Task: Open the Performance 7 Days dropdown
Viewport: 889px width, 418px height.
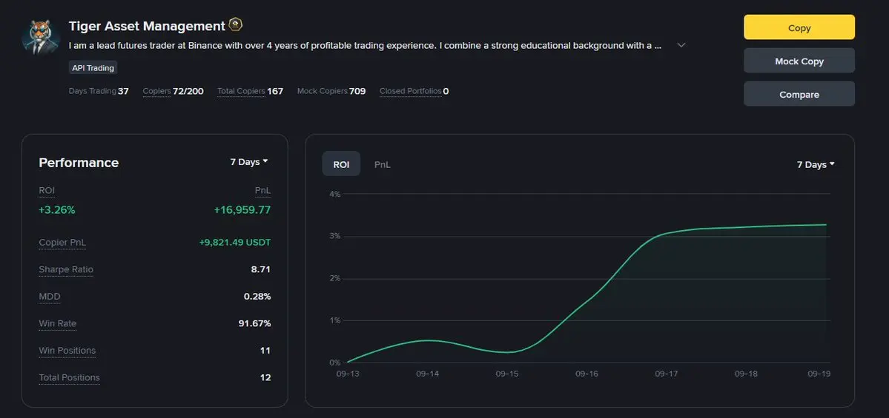Action: (x=249, y=162)
